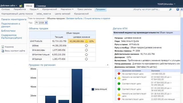Select the '6,003,210.20$' value cell

point(59,55)
